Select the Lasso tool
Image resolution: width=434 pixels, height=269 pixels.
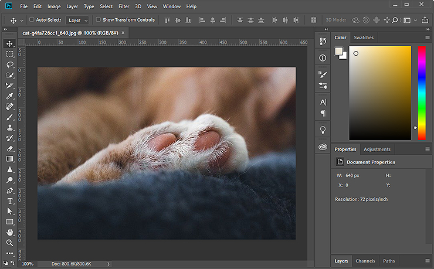[x=10, y=64]
